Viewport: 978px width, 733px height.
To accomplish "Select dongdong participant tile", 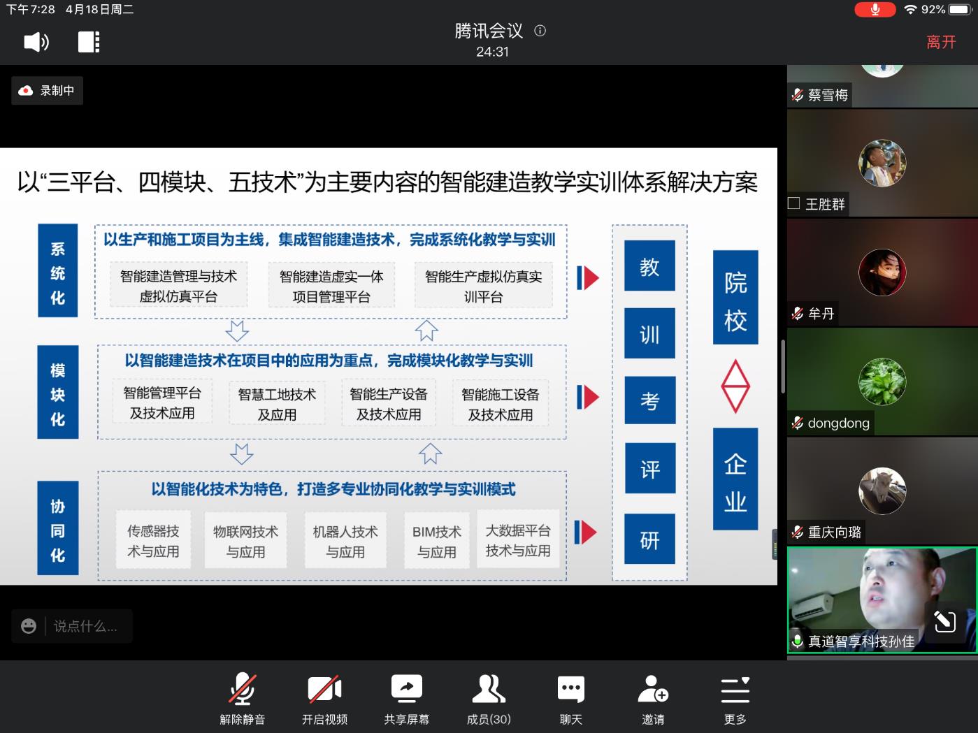I will click(882, 382).
